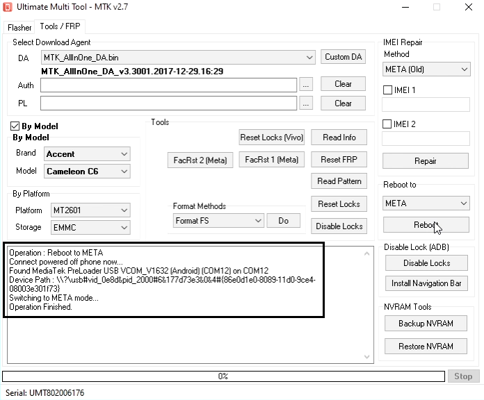Screen dimensions: 484x400
Task: Click 'Operation : Reboot to META' log line
Action: click(56, 253)
